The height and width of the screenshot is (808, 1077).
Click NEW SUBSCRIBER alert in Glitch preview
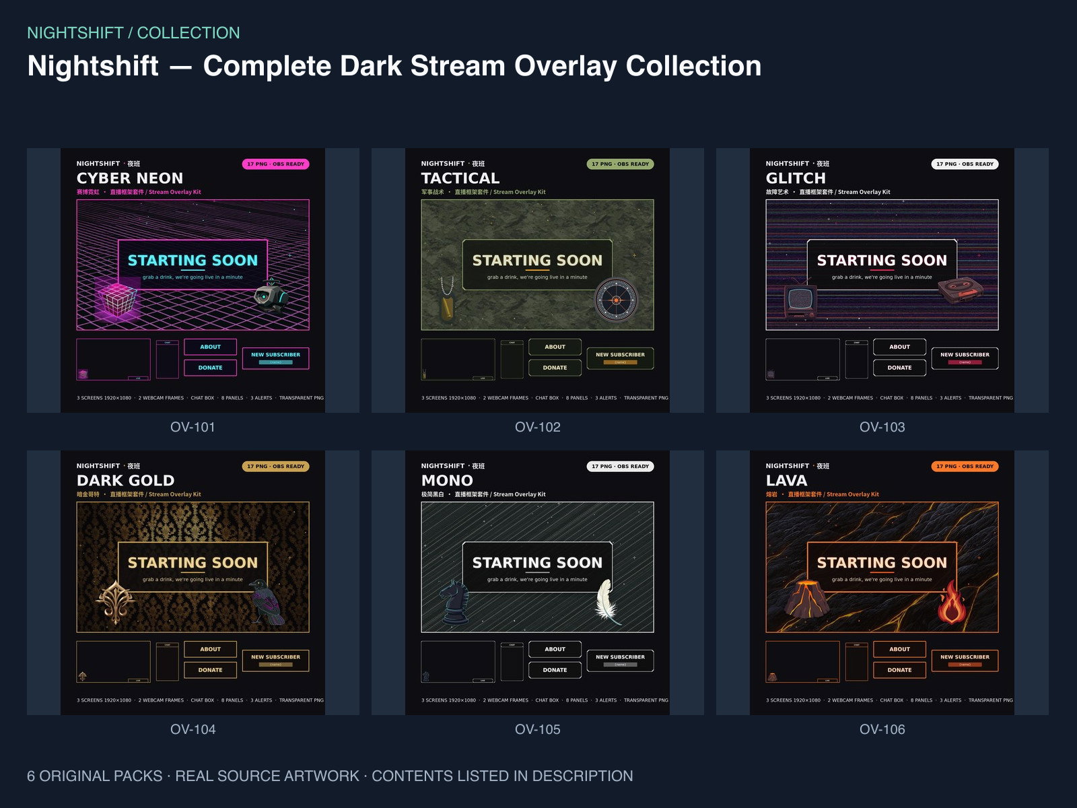click(x=965, y=358)
